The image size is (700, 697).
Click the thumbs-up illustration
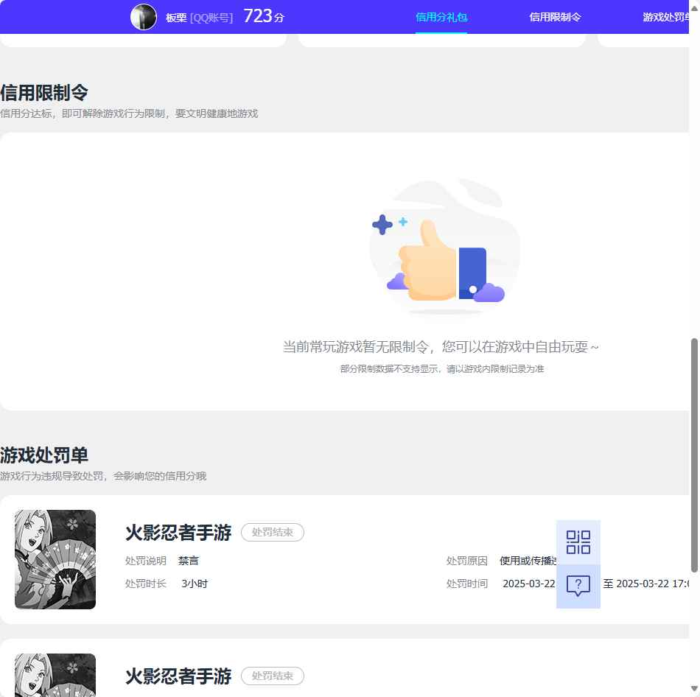coord(444,248)
